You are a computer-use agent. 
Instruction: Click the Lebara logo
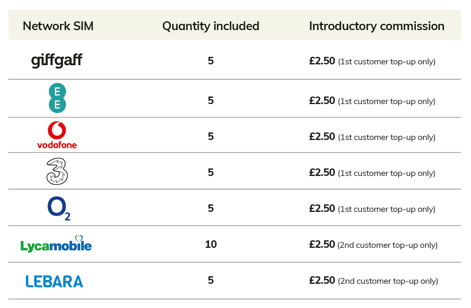point(54,282)
